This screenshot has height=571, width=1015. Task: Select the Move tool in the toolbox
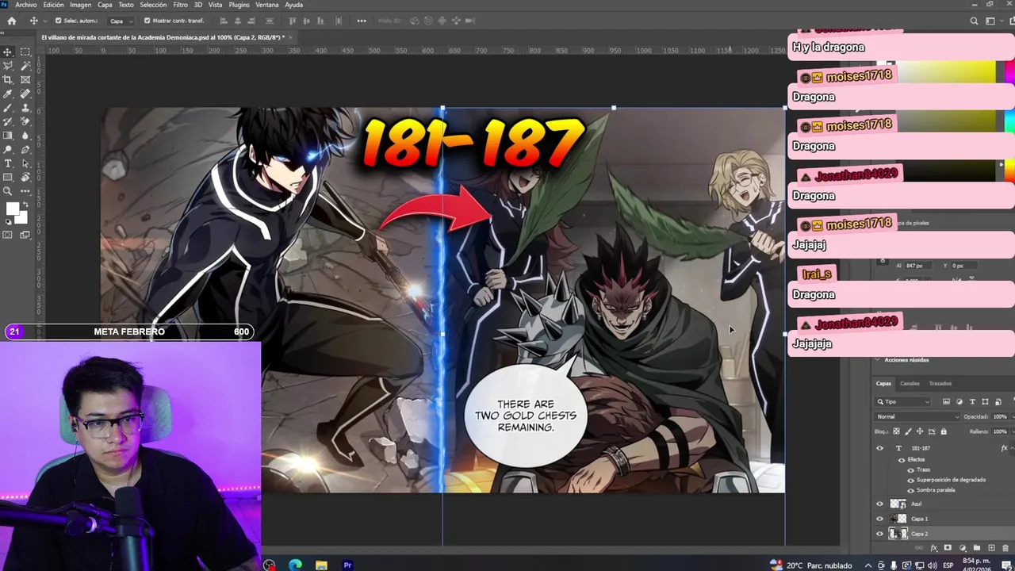click(7, 52)
